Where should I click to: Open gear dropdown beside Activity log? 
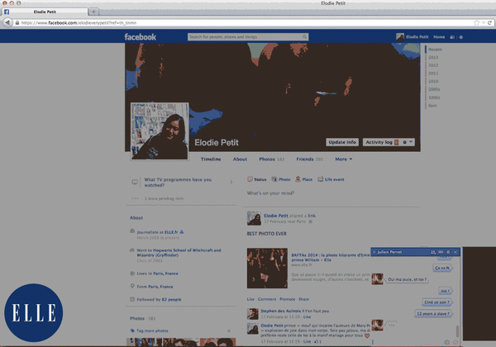tap(408, 142)
